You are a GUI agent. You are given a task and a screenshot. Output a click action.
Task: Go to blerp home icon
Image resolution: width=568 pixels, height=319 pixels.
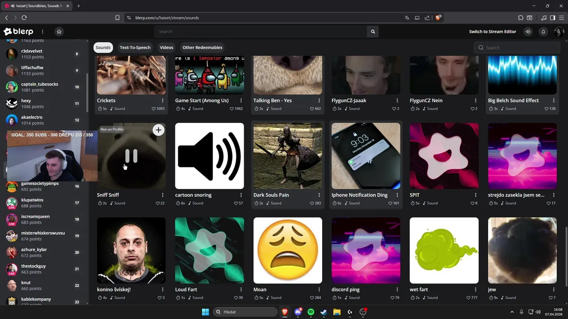(x=59, y=31)
